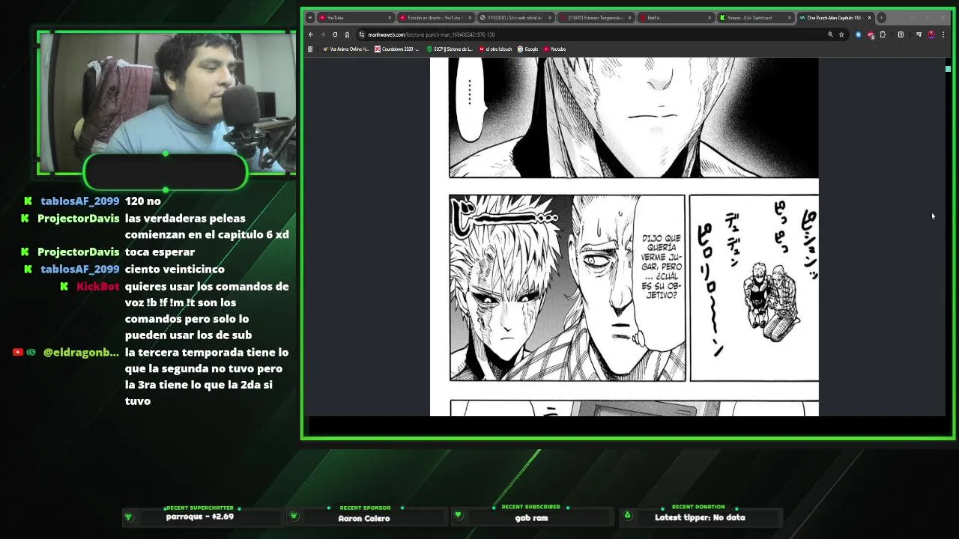Close the Netflix tab
Viewport: 959px width, 539px height.
[x=710, y=17]
